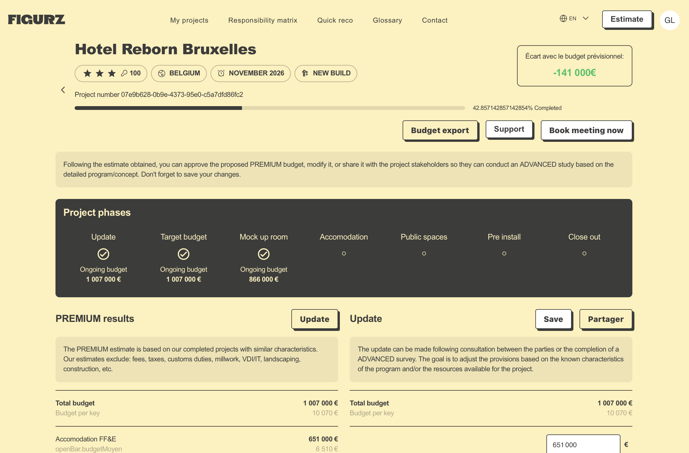Select the Accomodation phase circle
Screen dimensions: 689x453
tap(344, 253)
